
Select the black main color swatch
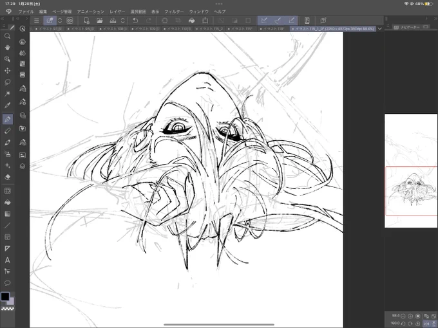(5, 296)
